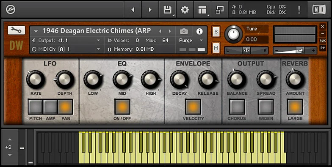
Task: Click the LFO RATE knob
Action: [x=36, y=79]
